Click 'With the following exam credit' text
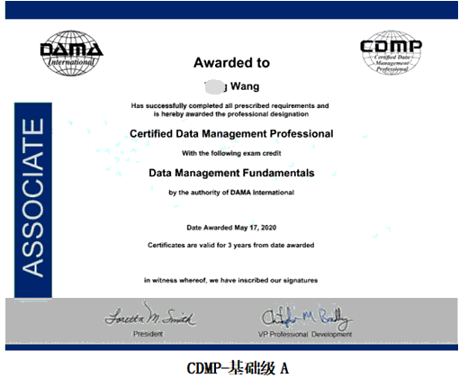 (x=231, y=153)
